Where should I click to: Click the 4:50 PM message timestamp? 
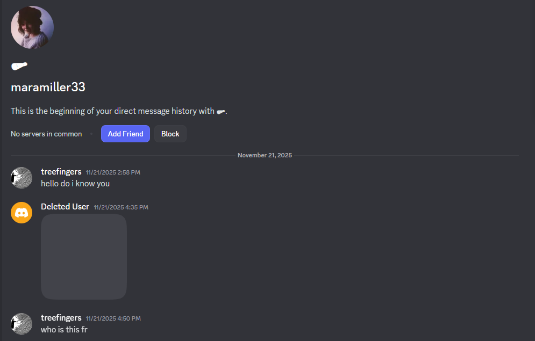tap(113, 318)
